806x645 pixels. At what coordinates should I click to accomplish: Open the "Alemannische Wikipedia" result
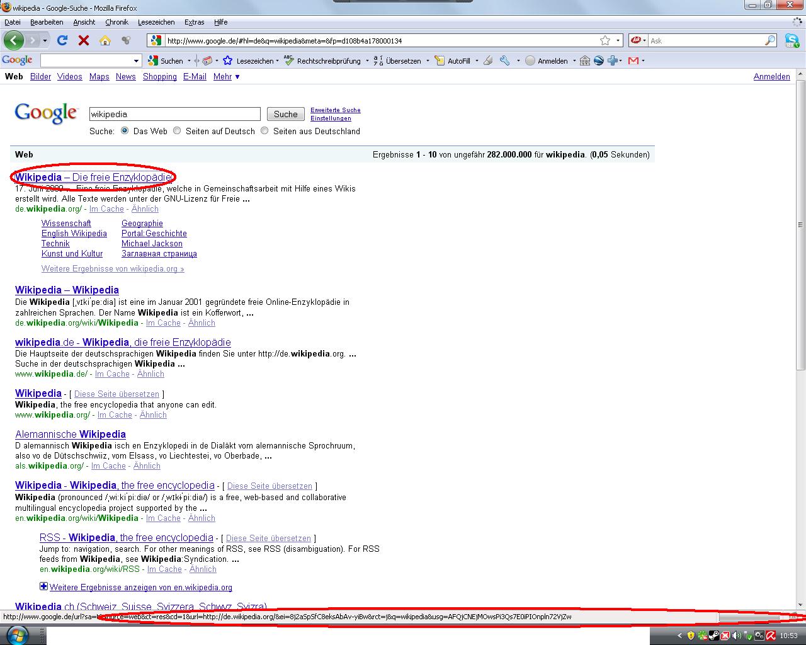click(71, 434)
